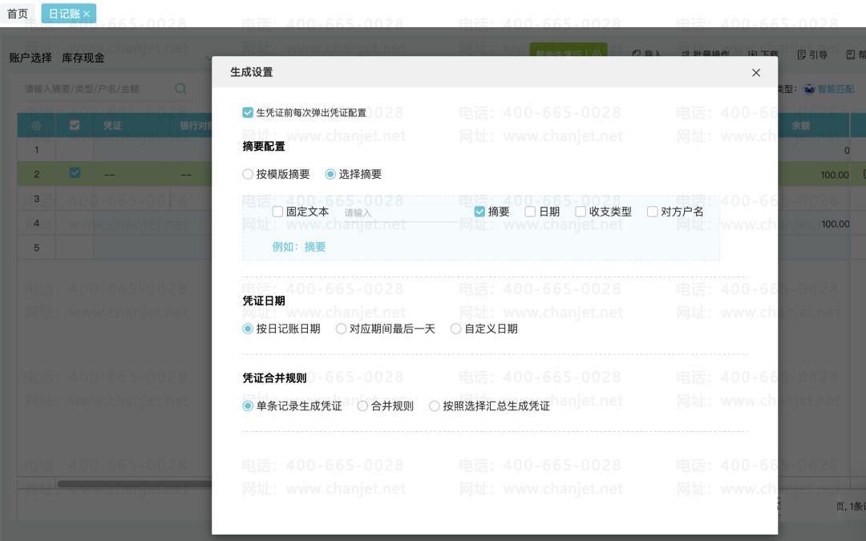Check the 对方户名 checkbox
866x541 pixels.
pyautogui.click(x=652, y=212)
